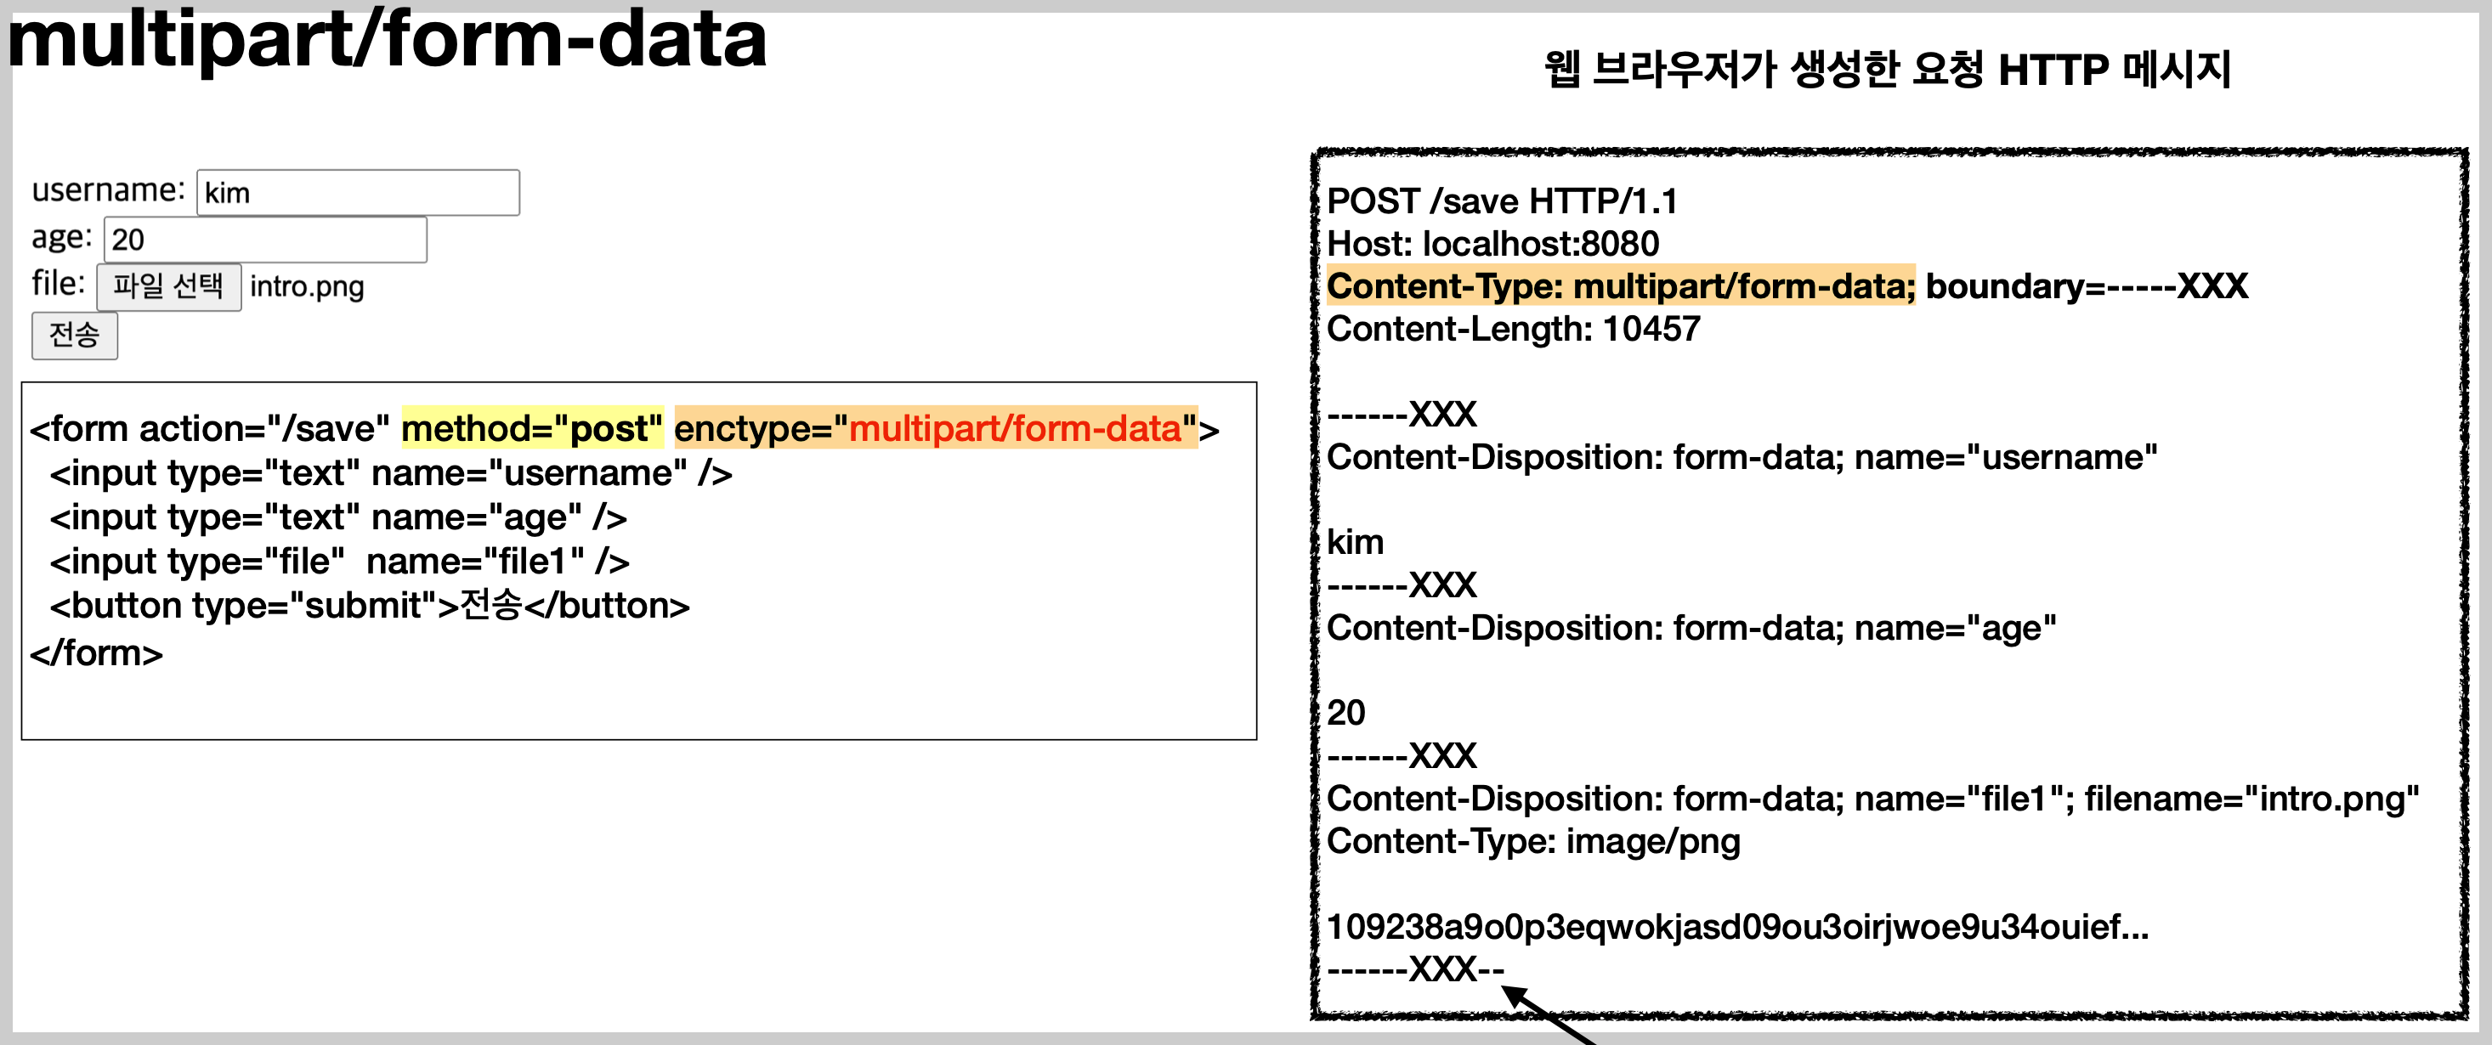Screen dimensions: 2492x1045
Task: Click the Content-Type: image/png line
Action: click(1532, 841)
